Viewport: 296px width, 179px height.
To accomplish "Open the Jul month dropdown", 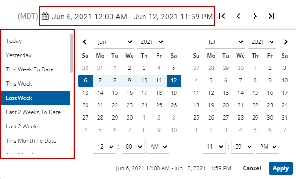I will pos(225,42).
